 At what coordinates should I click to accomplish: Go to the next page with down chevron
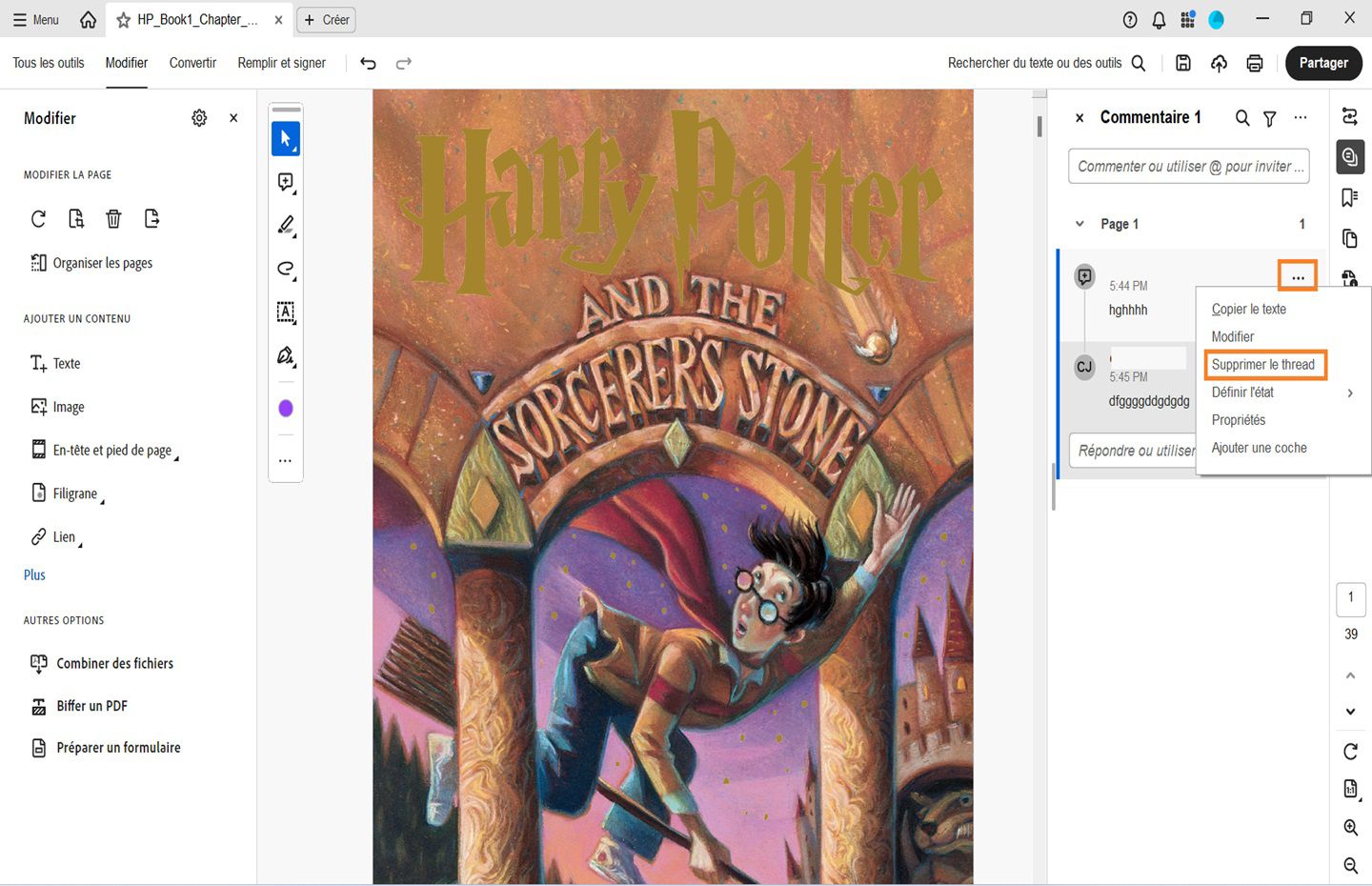1350,712
